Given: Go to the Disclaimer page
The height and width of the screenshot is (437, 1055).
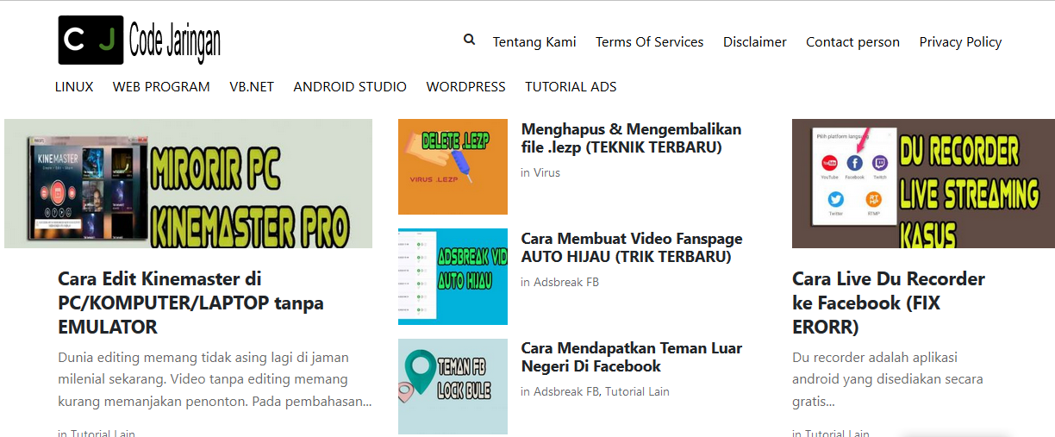Looking at the screenshot, I should pyautogui.click(x=755, y=41).
